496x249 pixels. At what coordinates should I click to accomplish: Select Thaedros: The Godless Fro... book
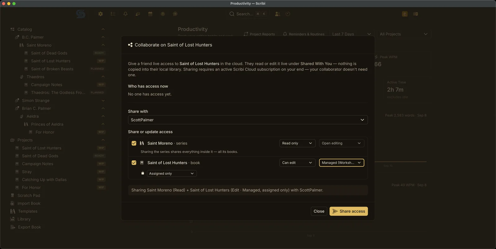point(58,93)
